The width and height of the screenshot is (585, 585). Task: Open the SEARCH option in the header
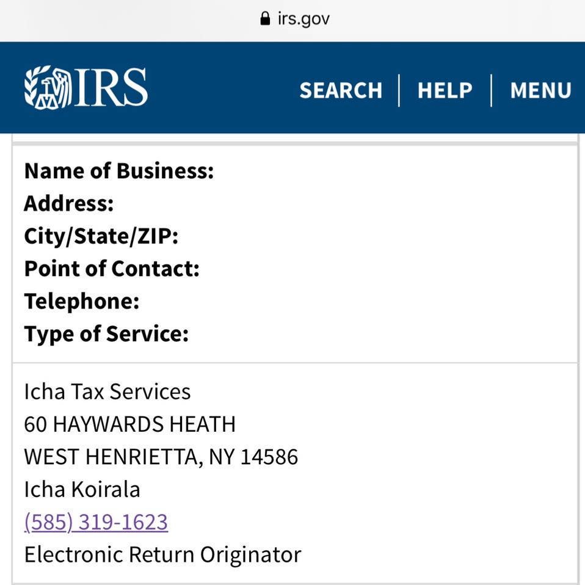[341, 90]
